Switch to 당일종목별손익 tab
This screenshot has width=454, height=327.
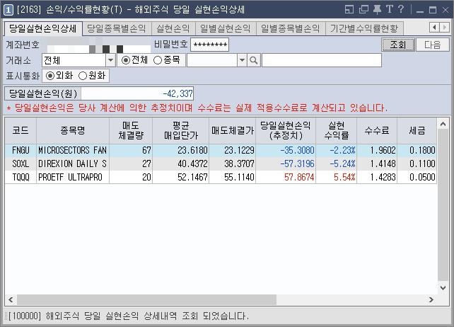pyautogui.click(x=117, y=28)
